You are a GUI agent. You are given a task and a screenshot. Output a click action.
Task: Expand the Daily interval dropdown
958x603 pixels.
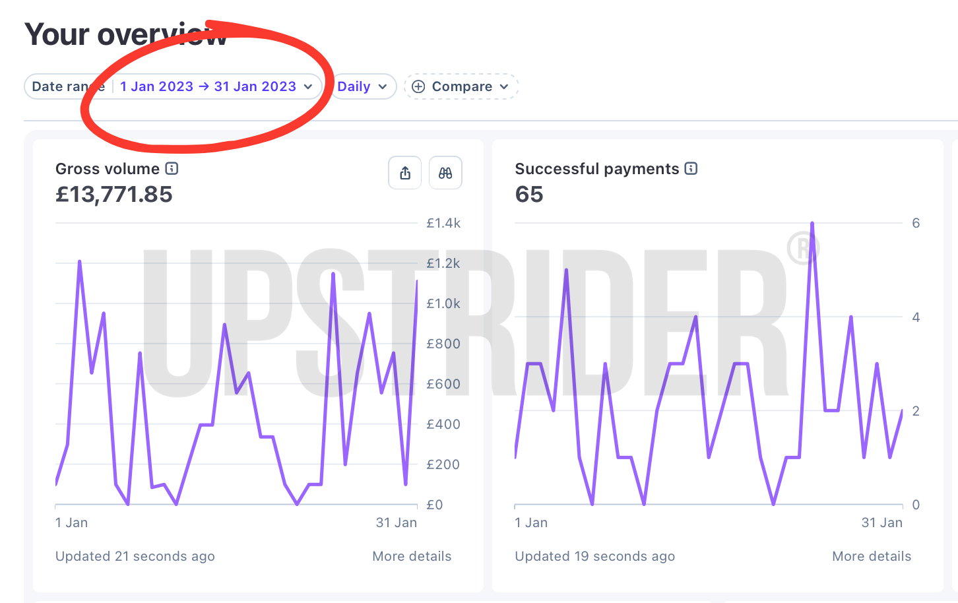click(x=364, y=86)
